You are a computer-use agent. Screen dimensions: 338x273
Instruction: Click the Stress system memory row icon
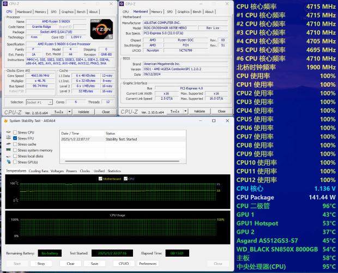point(8,150)
